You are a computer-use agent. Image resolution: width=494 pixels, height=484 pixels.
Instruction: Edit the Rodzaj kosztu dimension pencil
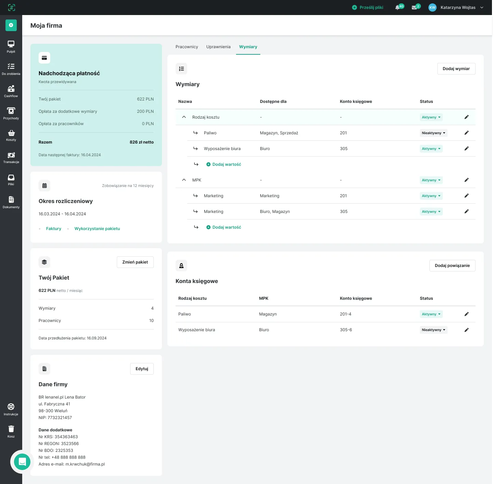tap(467, 117)
